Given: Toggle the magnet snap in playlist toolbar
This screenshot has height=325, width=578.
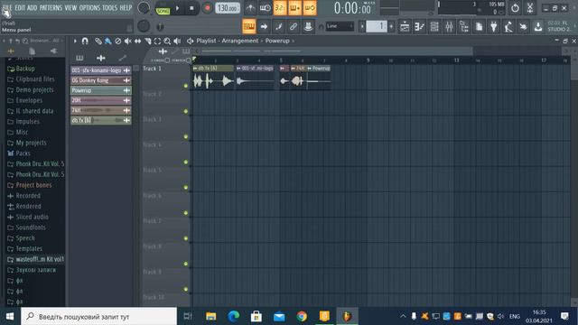Looking at the screenshot, I should (85, 41).
